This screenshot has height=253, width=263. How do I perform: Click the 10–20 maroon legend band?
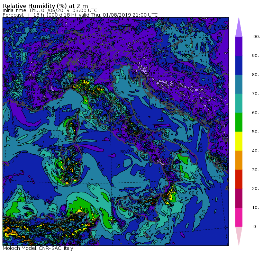tap(239, 198)
